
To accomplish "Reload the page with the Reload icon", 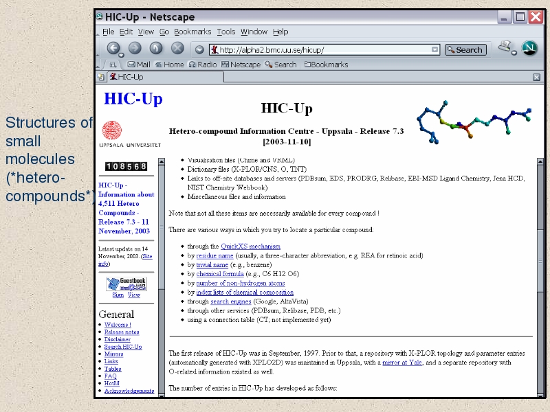I will 156,48.
